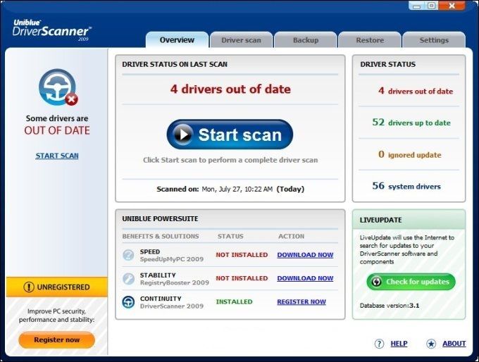Open the ABOUT link
Screen dimensions: 479x362
coord(454,344)
